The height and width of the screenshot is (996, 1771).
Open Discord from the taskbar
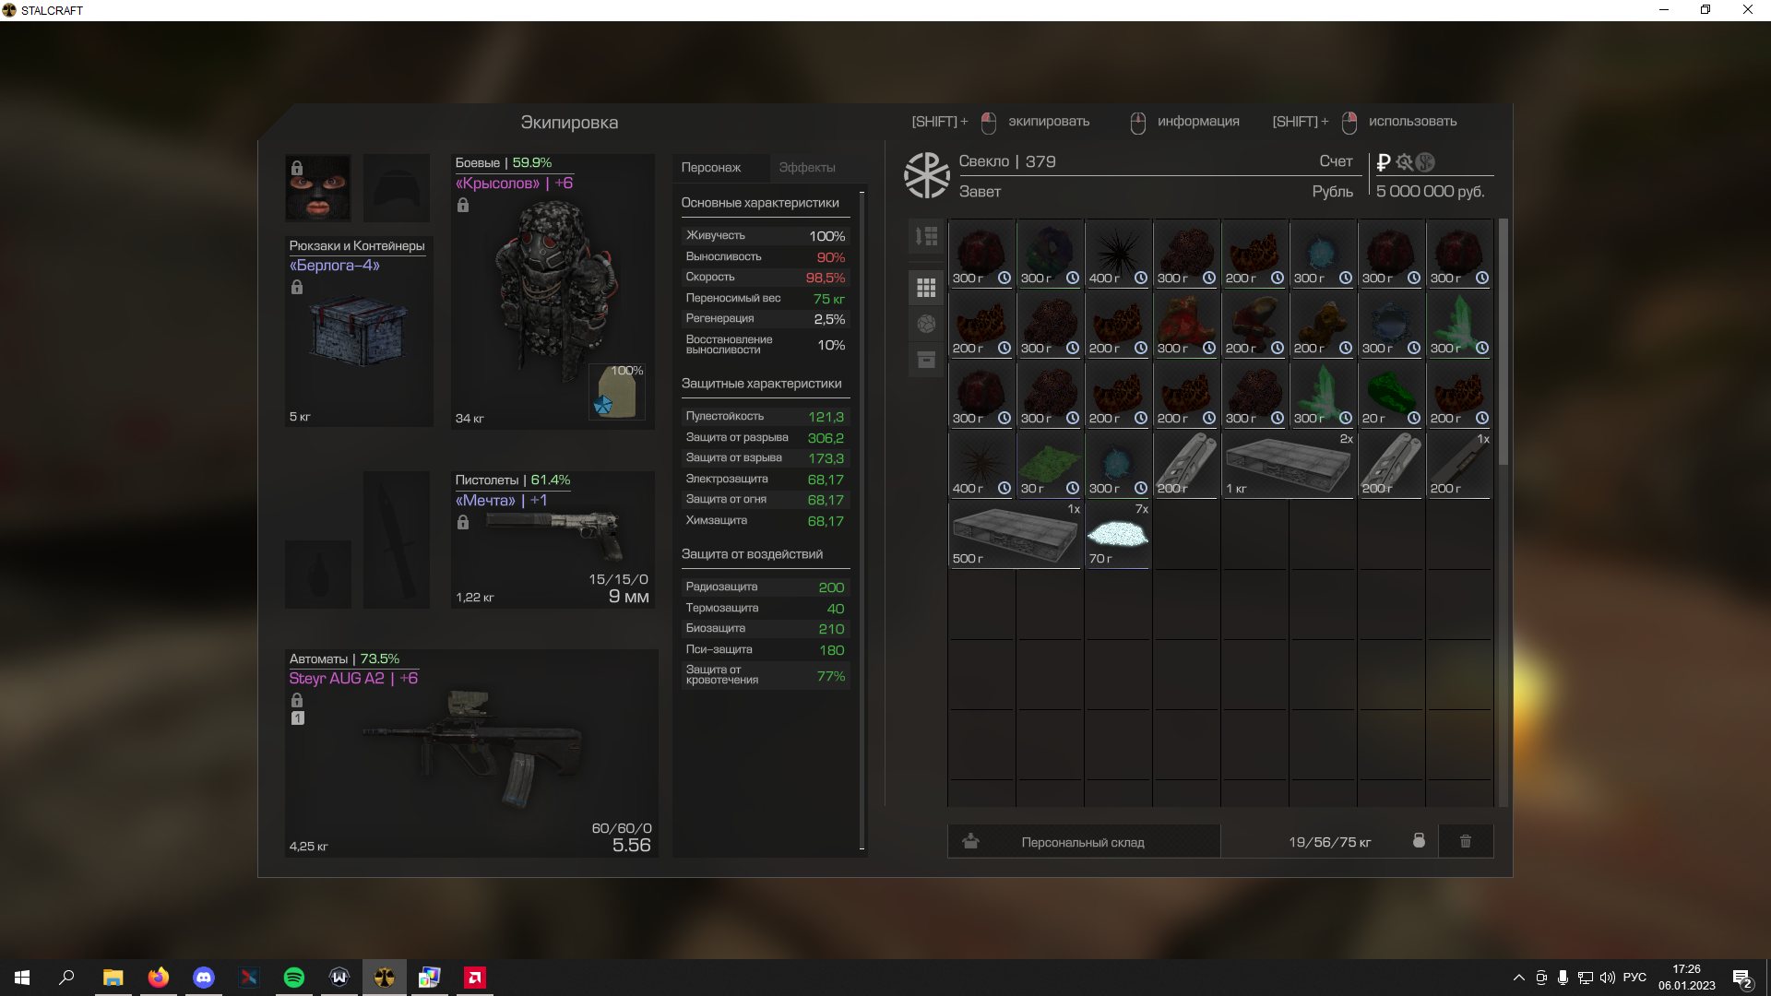[x=204, y=978]
